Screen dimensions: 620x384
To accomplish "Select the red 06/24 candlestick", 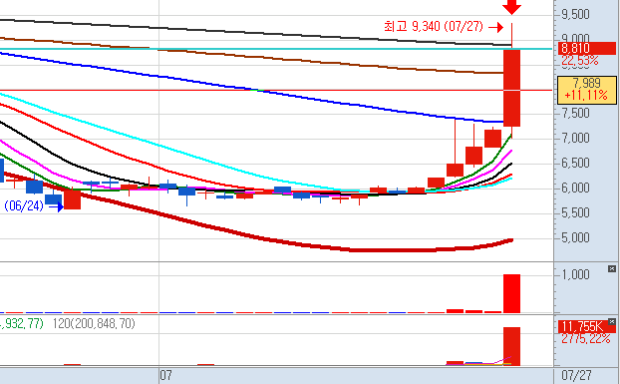I will [72, 199].
